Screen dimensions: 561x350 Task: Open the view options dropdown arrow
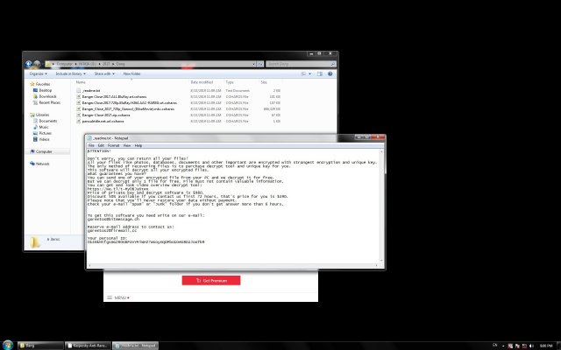pos(309,73)
